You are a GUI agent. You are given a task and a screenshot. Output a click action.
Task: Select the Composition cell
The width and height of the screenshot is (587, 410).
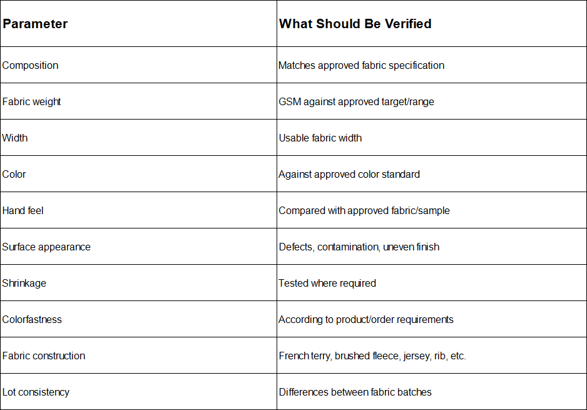click(138, 65)
